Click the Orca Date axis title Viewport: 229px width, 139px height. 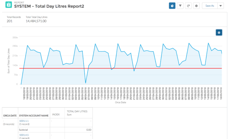(121, 103)
